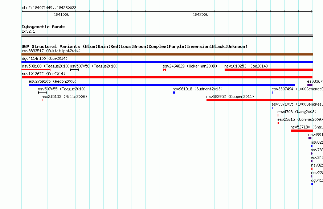Open the truncated nsv228 variant label
This screenshot has width=323, height=209.
tap(317, 173)
